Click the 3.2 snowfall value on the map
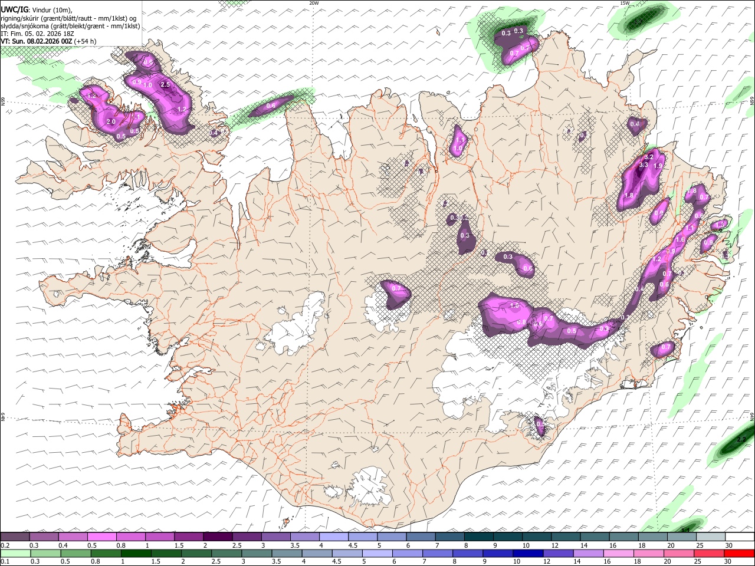755x566 pixels. 649,157
